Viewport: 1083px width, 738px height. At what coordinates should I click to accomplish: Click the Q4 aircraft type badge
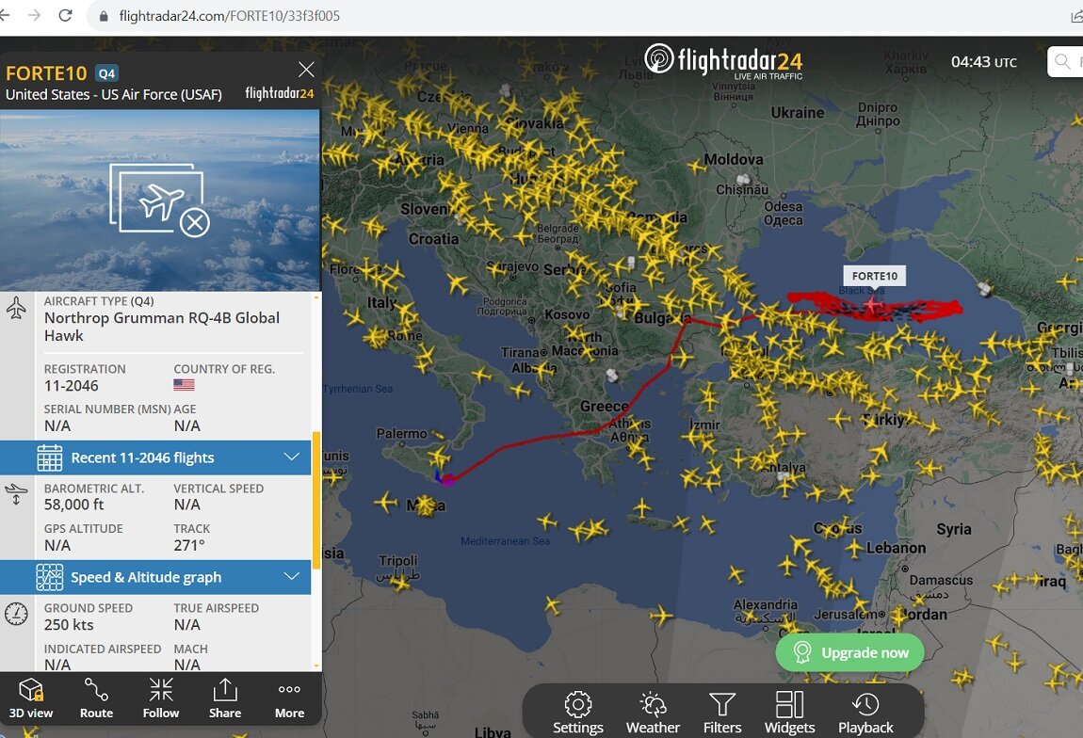[107, 73]
